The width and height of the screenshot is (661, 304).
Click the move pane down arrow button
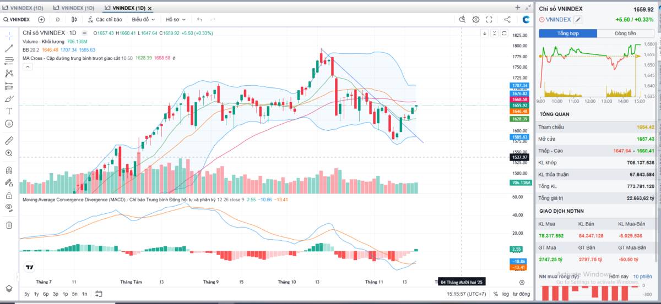[x=485, y=33]
